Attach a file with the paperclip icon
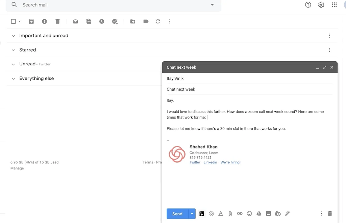Image resolution: width=346 pixels, height=223 pixels. pyautogui.click(x=230, y=214)
